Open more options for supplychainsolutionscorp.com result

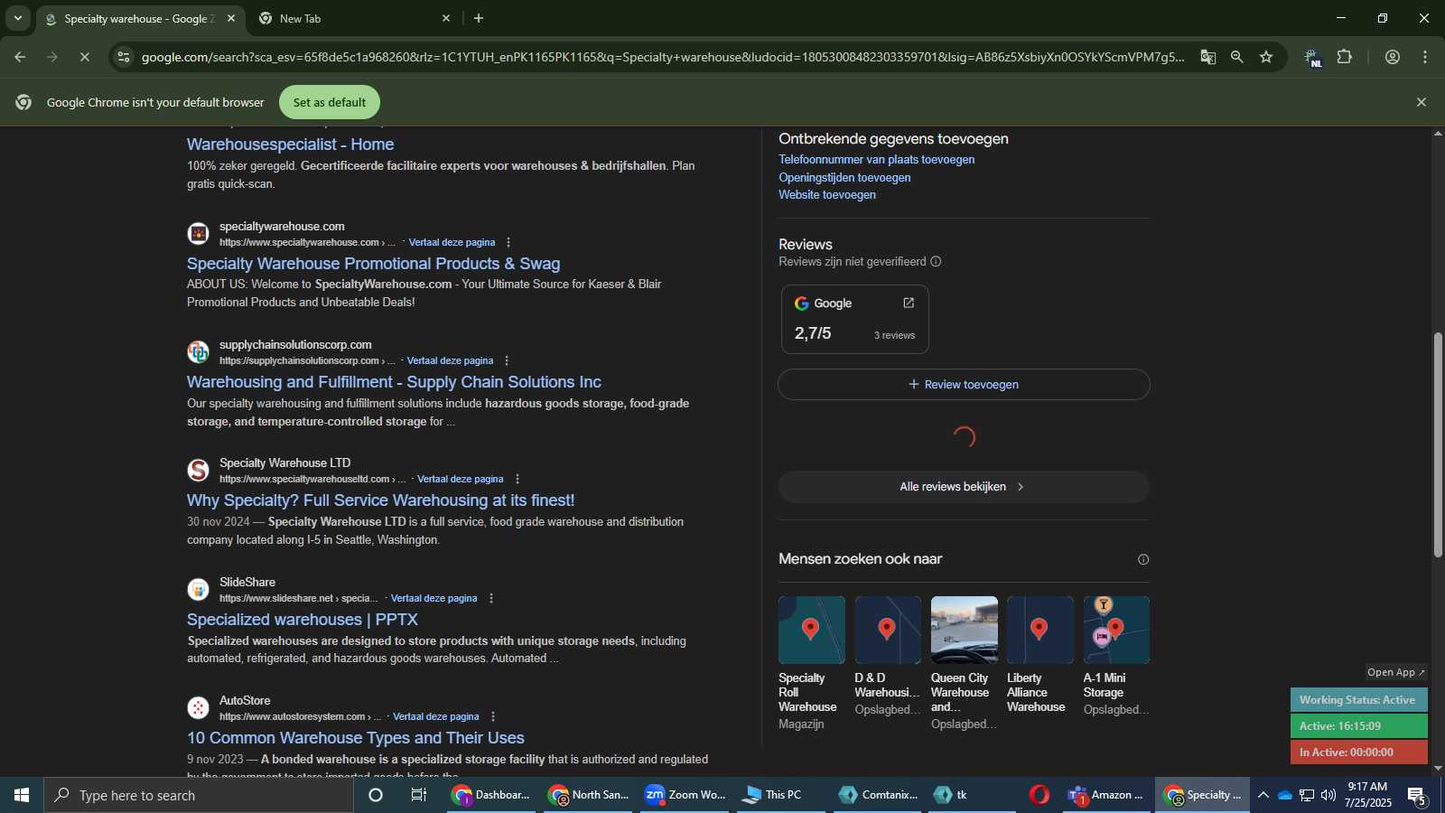pyautogui.click(x=507, y=360)
